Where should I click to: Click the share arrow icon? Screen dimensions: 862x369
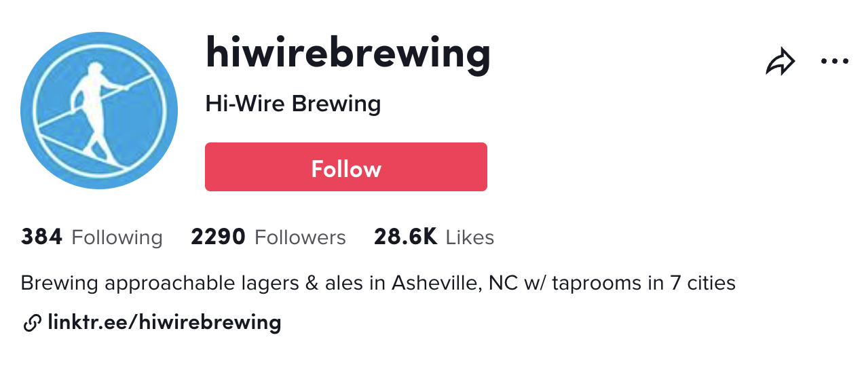click(780, 61)
